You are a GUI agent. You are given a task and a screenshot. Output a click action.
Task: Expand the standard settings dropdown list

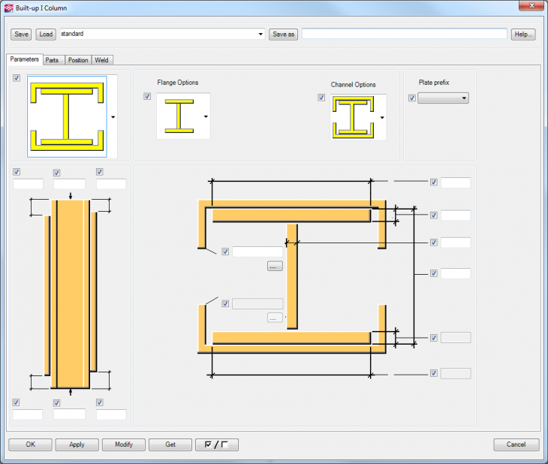point(260,35)
